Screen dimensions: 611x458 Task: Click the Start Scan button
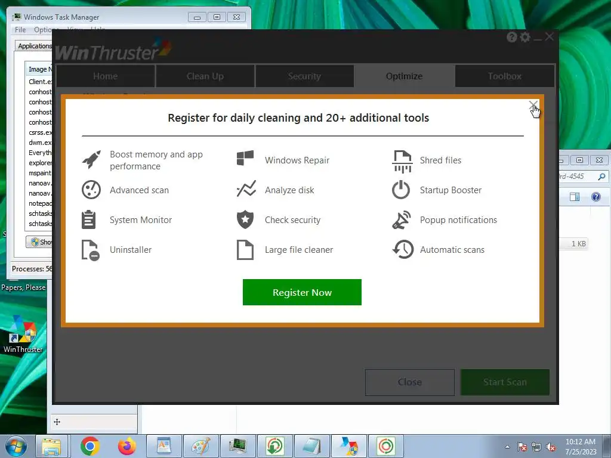(x=505, y=382)
